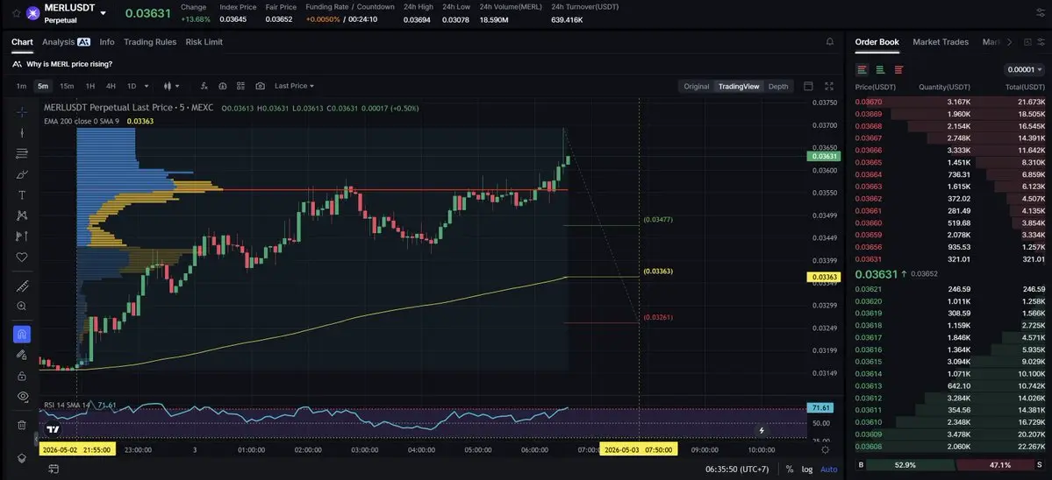The width and height of the screenshot is (1052, 480).
Task: Open the Fibonacci retracement tool
Action: (x=21, y=153)
